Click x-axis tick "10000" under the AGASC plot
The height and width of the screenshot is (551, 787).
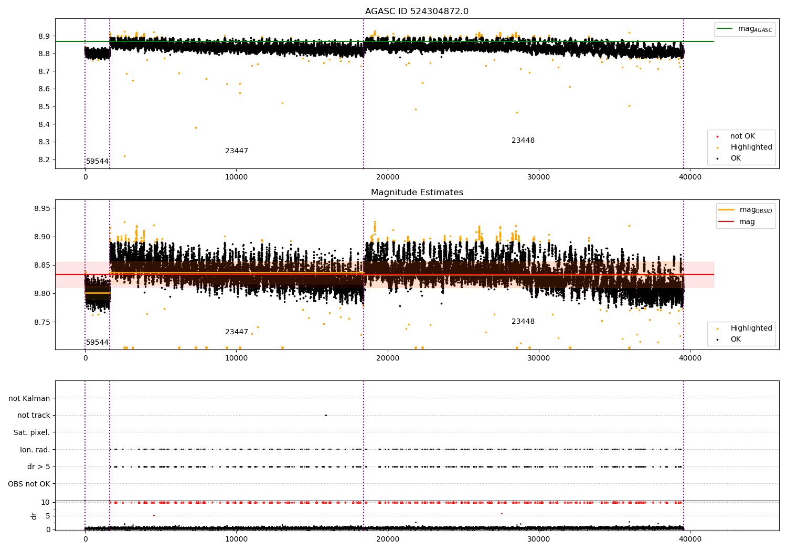pyautogui.click(x=236, y=177)
